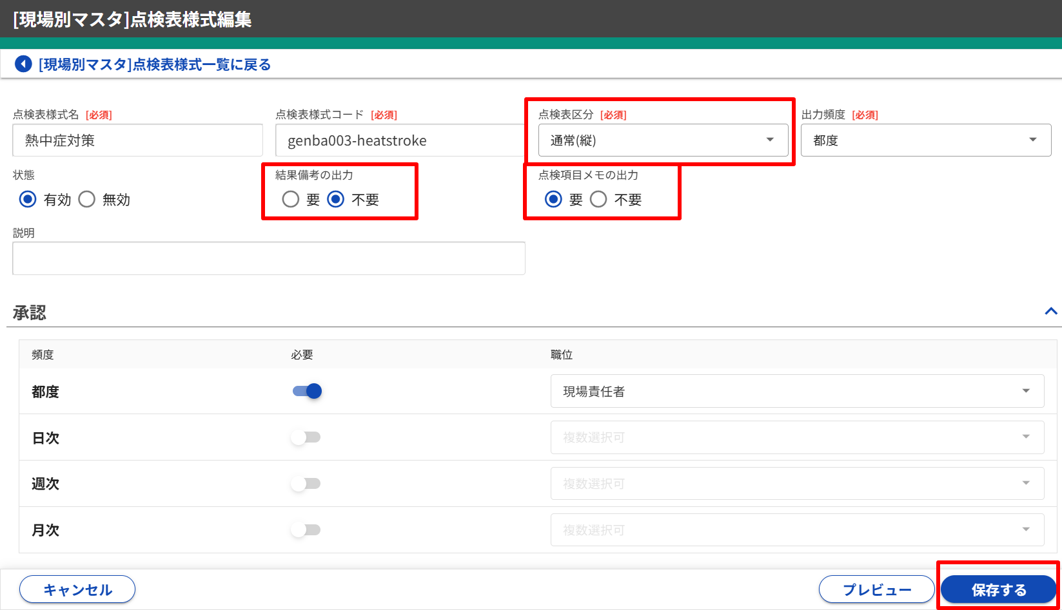Enable the 日次 approval toggle
The width and height of the screenshot is (1062, 610).
point(306,438)
